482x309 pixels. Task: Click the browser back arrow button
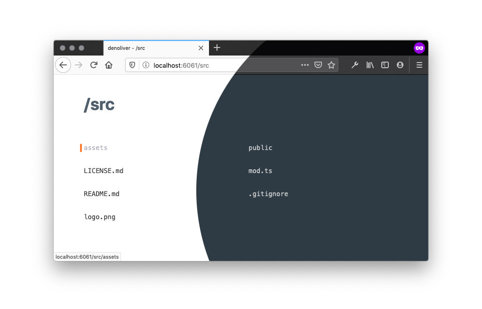[x=63, y=65]
